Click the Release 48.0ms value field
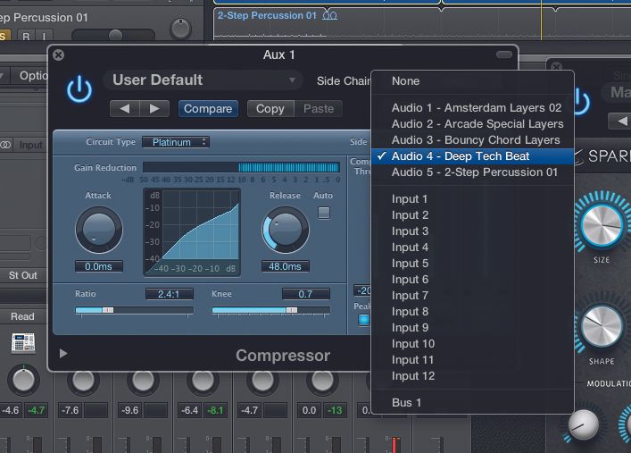 285,266
